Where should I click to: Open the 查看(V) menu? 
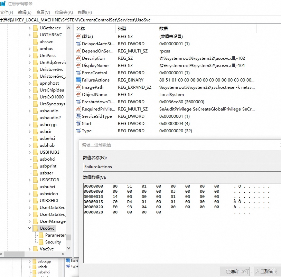(x=43, y=12)
